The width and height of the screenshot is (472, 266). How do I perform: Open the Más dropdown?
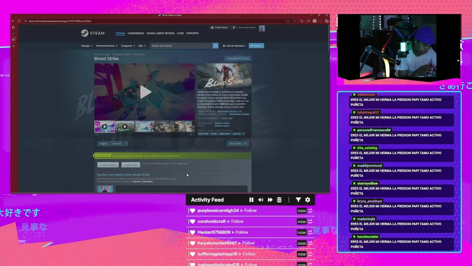point(142,46)
